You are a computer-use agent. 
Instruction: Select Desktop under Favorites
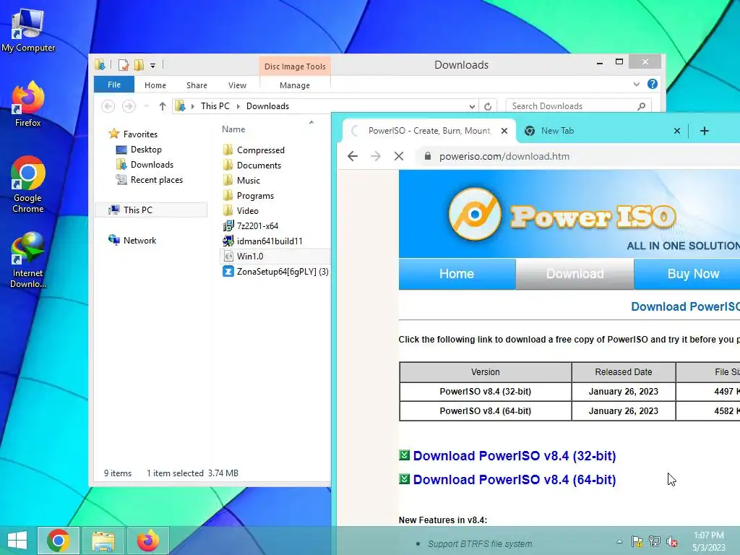point(146,150)
